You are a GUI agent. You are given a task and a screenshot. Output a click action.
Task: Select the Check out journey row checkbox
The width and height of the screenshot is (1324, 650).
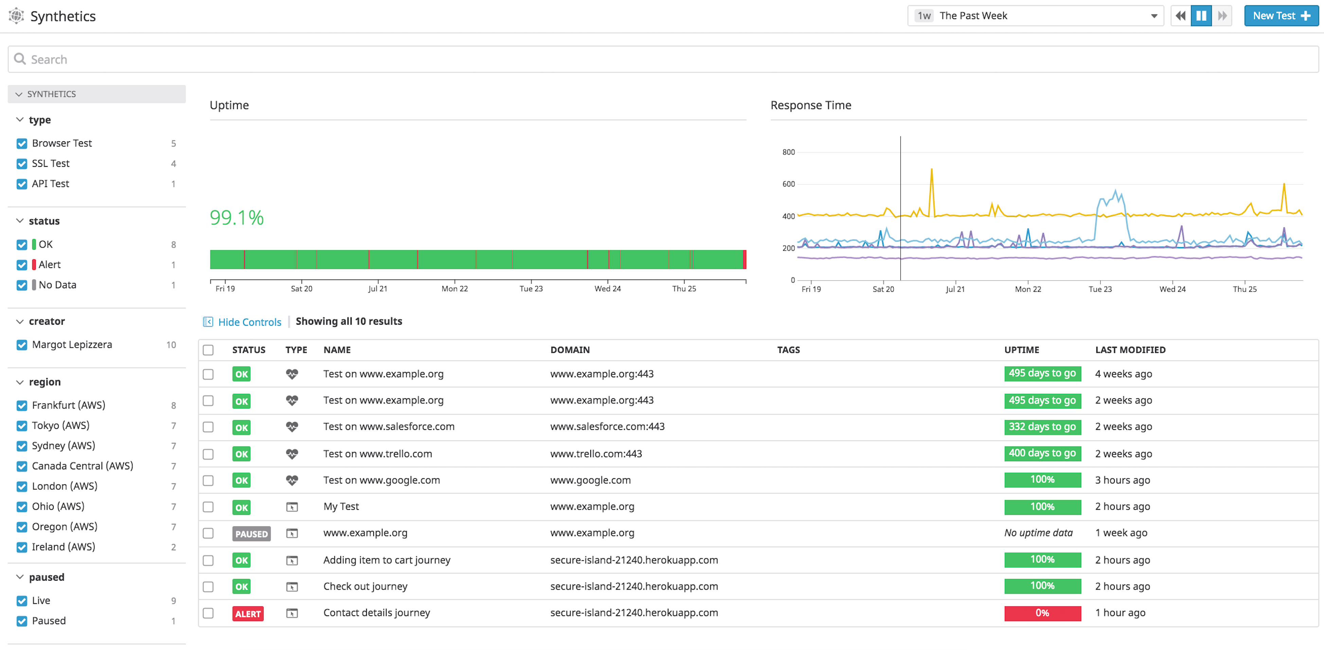pos(208,586)
